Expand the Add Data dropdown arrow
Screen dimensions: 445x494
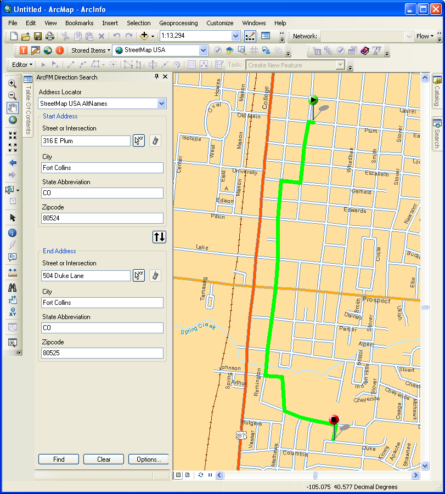tap(153, 36)
